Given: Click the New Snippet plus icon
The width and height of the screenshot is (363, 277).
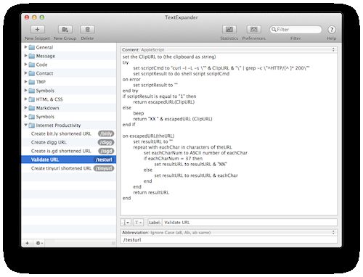Looking at the screenshot, I should point(37,30).
